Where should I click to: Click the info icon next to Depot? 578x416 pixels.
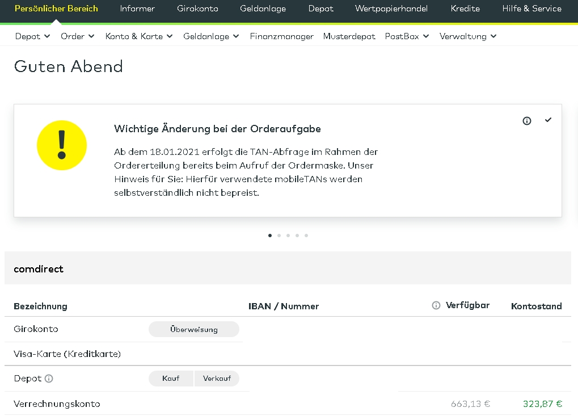[49, 379]
